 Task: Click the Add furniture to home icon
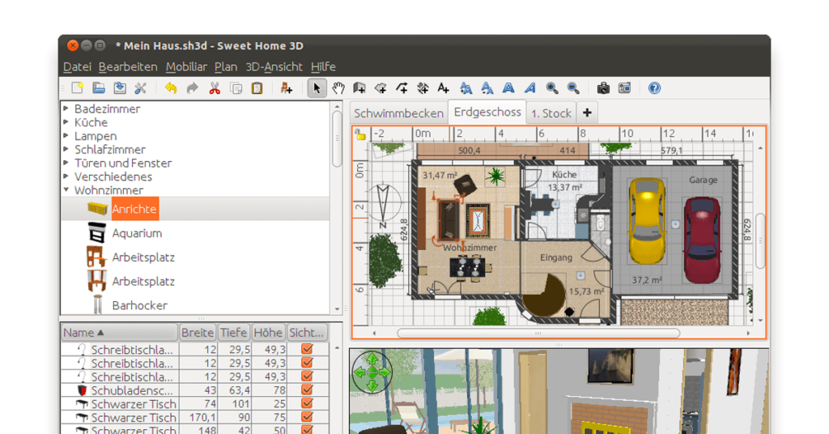point(286,87)
